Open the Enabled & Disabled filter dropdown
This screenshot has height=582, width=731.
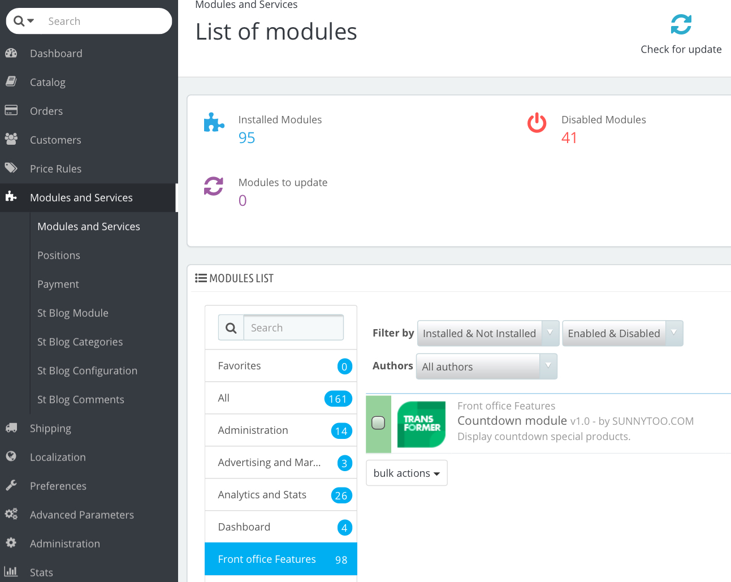(x=622, y=333)
